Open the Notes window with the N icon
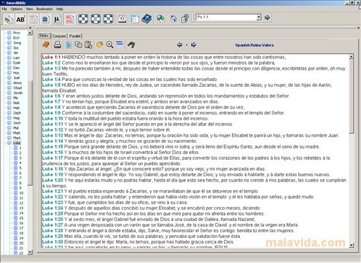 point(108,19)
